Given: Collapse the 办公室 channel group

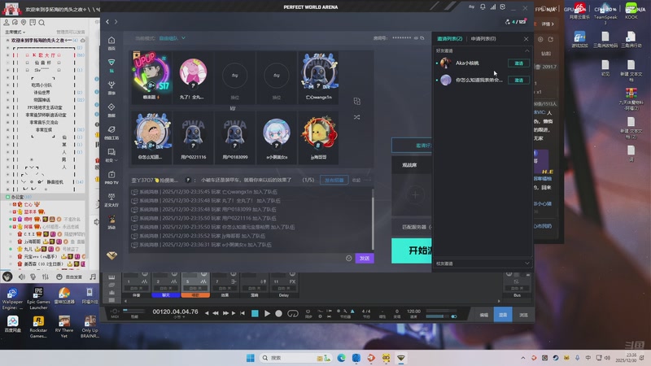Looking at the screenshot, I should (7, 197).
